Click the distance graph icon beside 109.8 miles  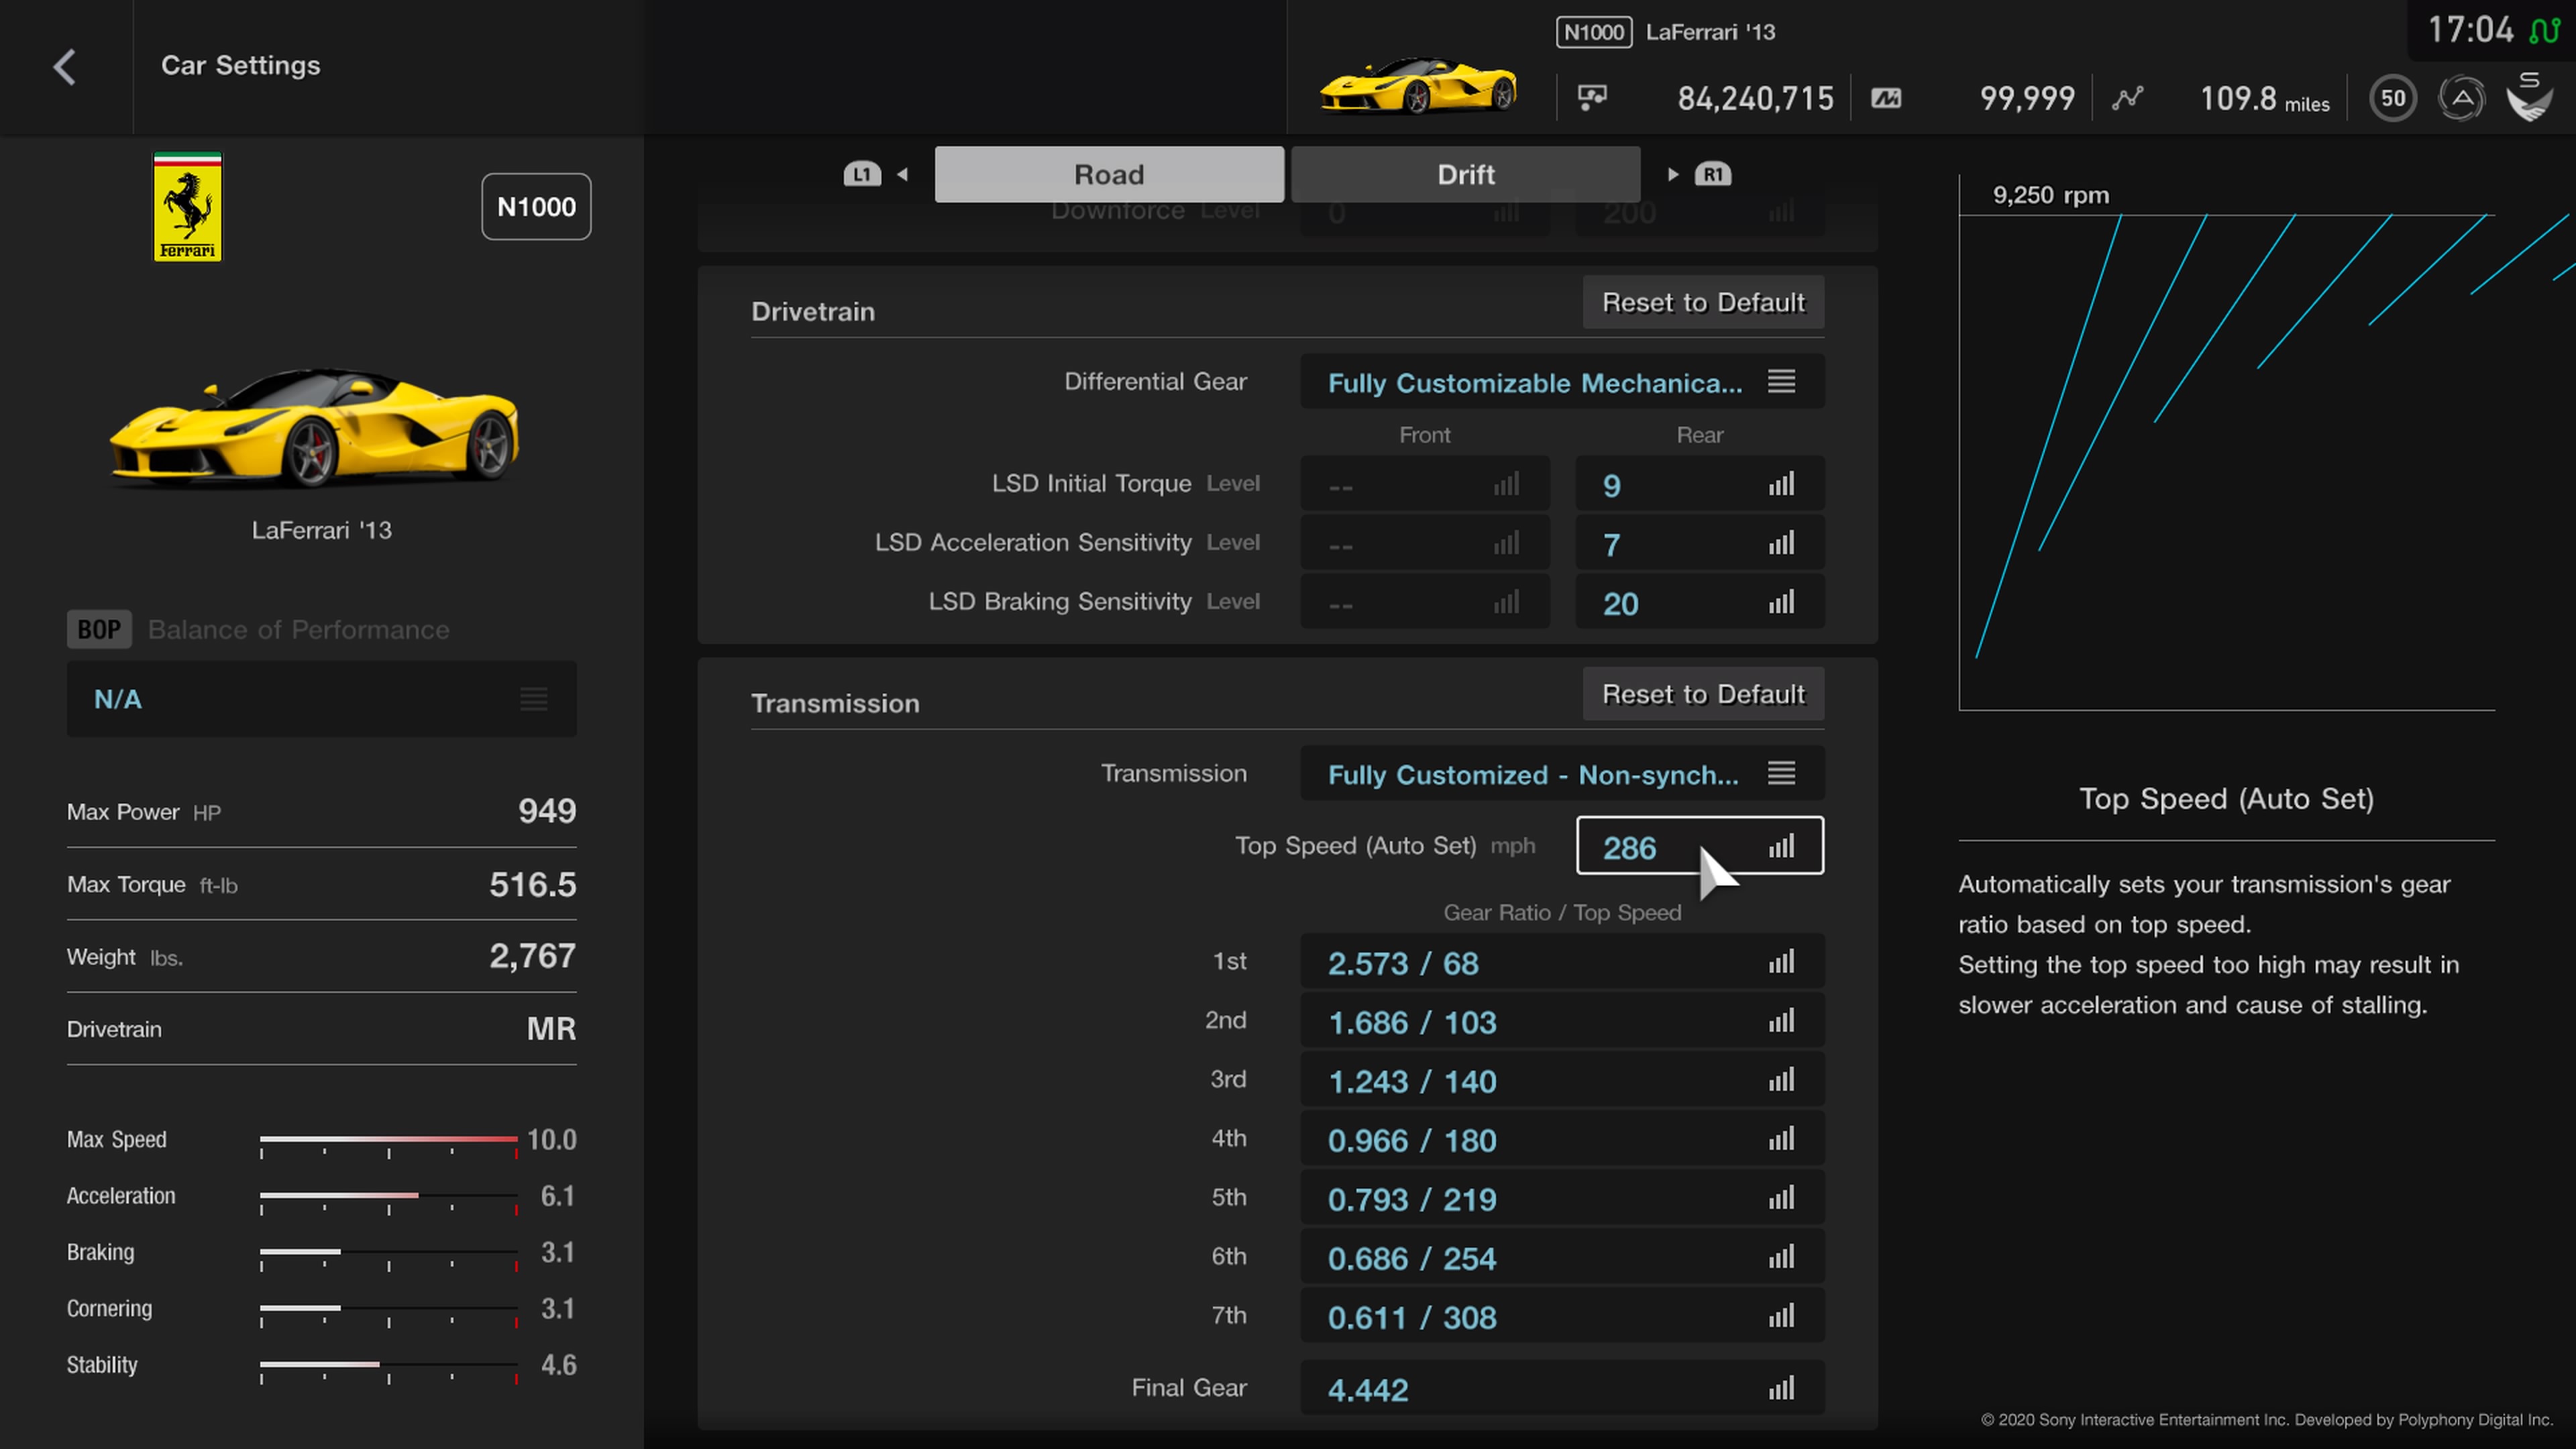[2127, 98]
